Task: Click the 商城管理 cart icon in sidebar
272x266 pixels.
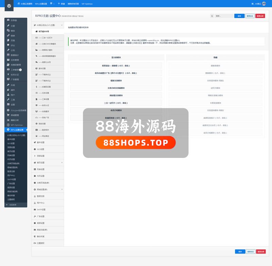Action: click(x=8, y=115)
